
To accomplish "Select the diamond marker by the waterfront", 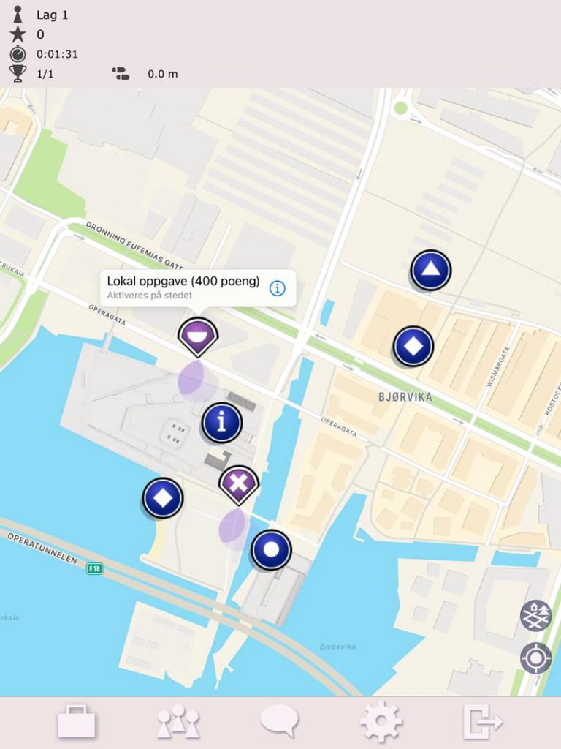I will click(163, 498).
